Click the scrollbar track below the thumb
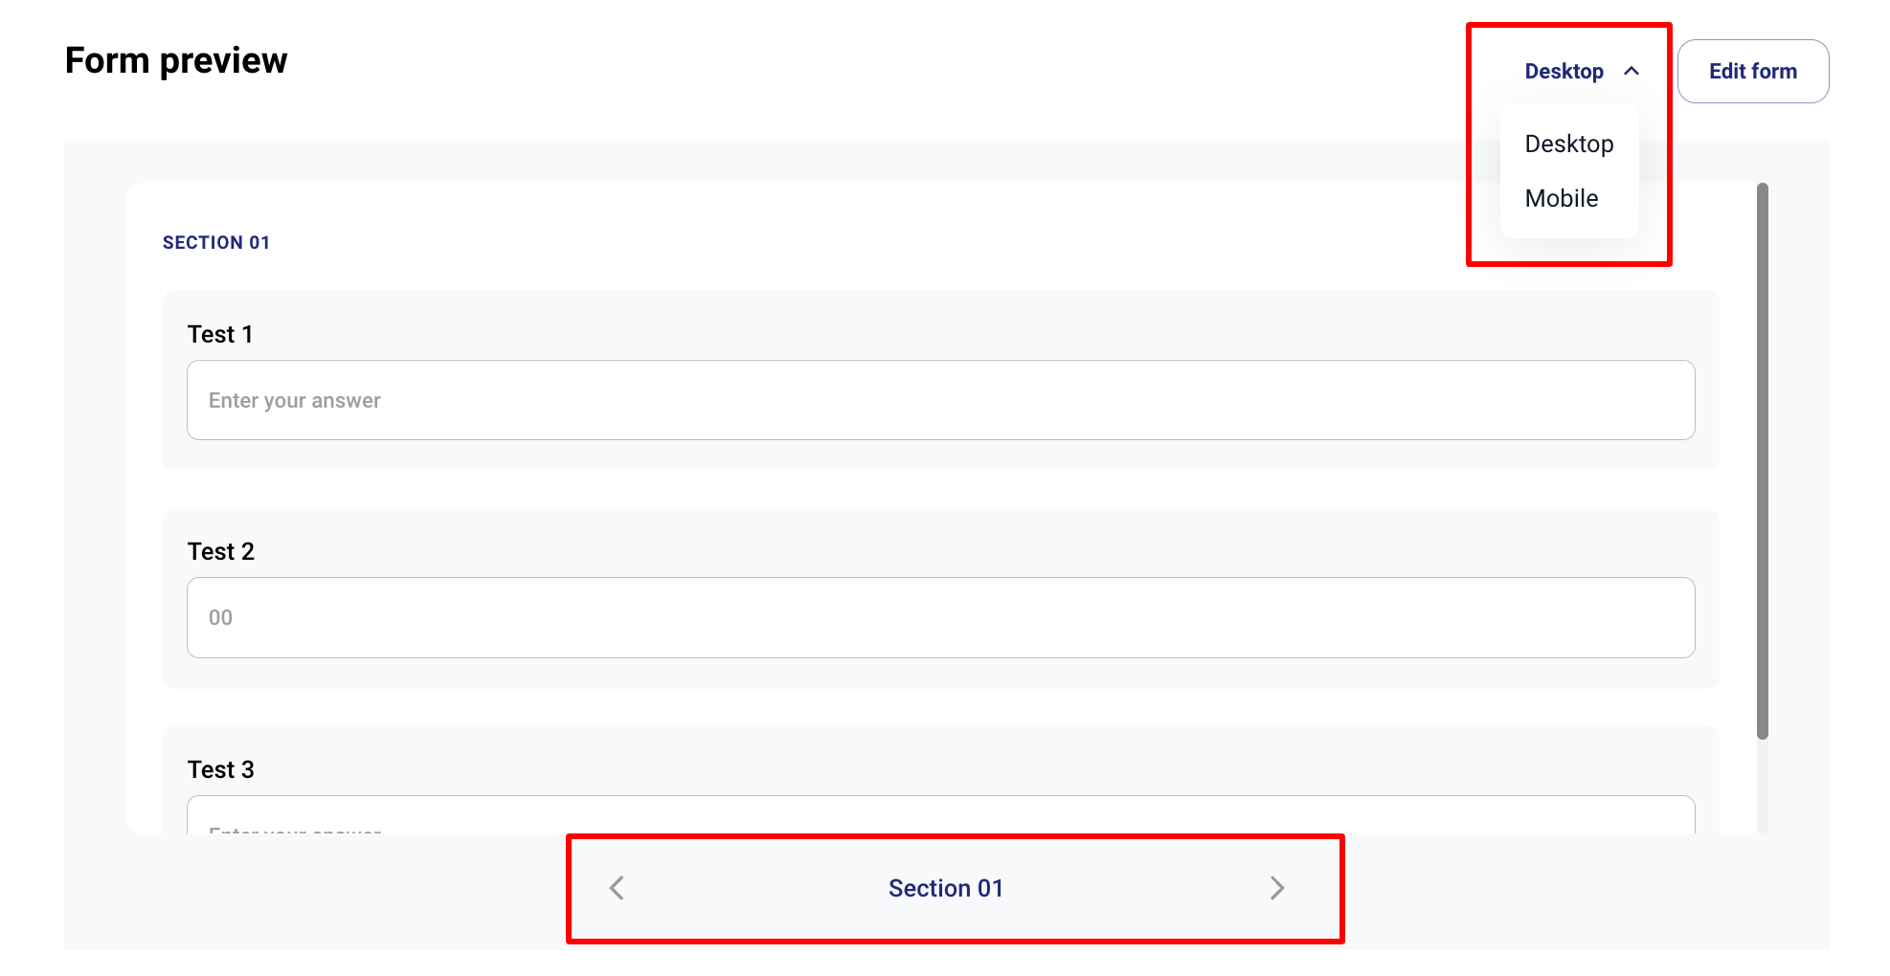Screen dimensions: 1890x976 pos(1762,785)
